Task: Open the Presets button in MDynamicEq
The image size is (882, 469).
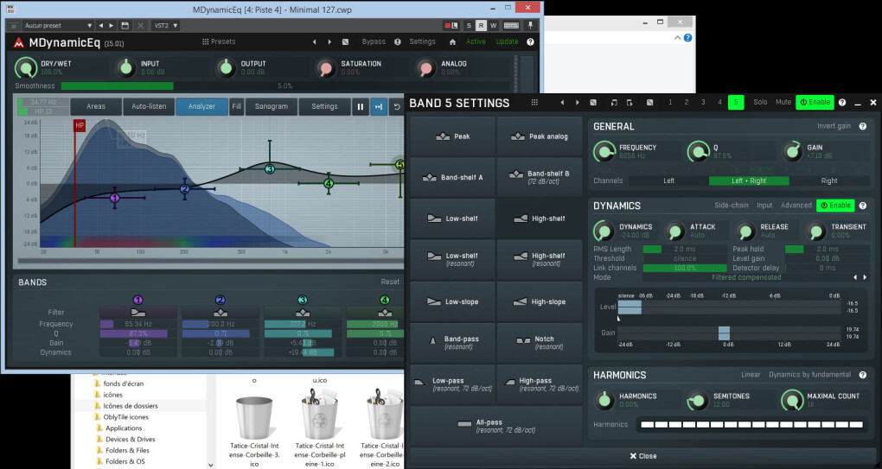Action: point(219,41)
